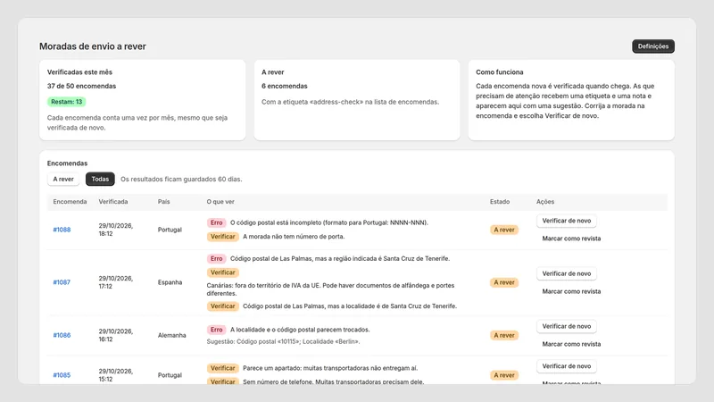Screen dimensions: 714x402
Task: Click the A rever status badge for #1085
Action: pos(504,375)
